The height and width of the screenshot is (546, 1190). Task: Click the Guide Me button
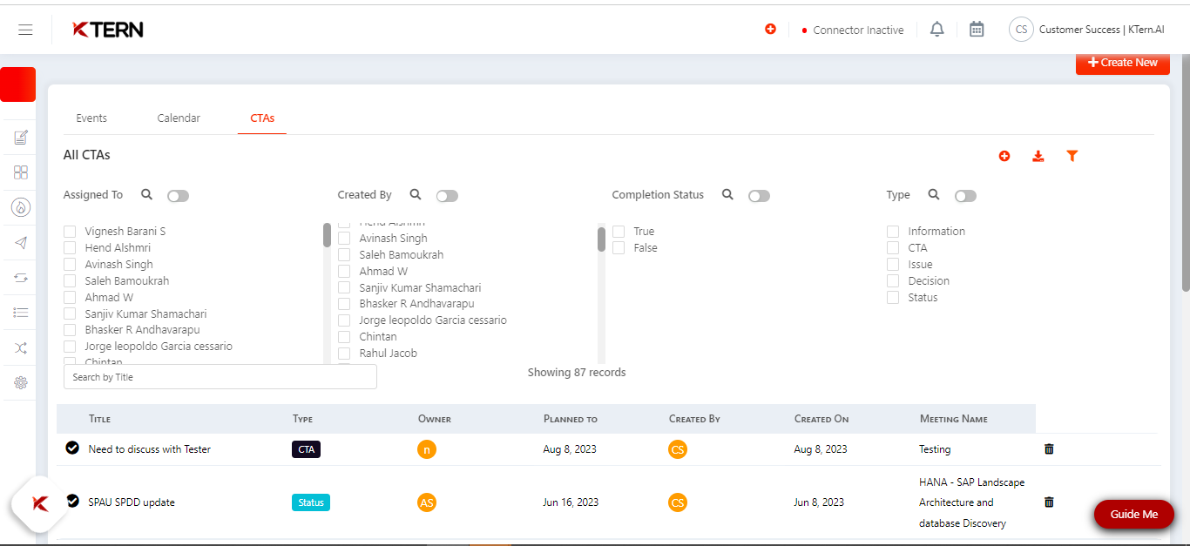pyautogui.click(x=1134, y=514)
